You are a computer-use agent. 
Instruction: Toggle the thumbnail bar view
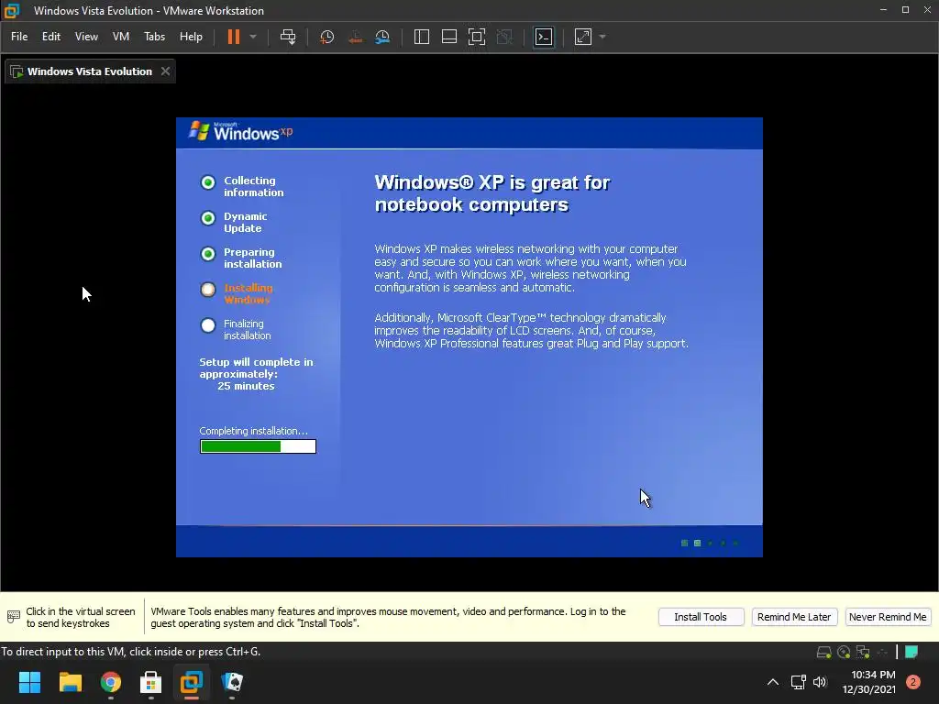tap(449, 37)
